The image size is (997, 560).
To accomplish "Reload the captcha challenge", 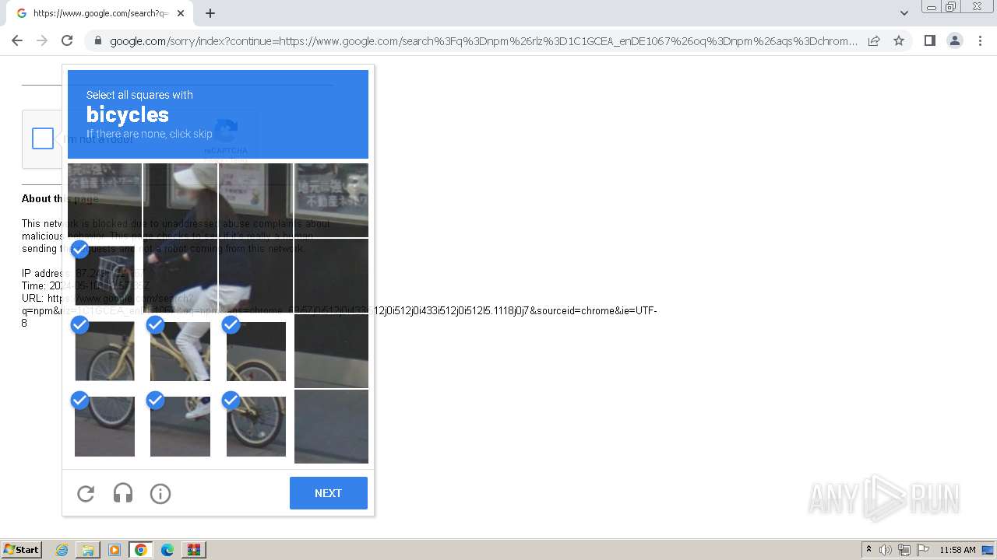I will point(86,493).
